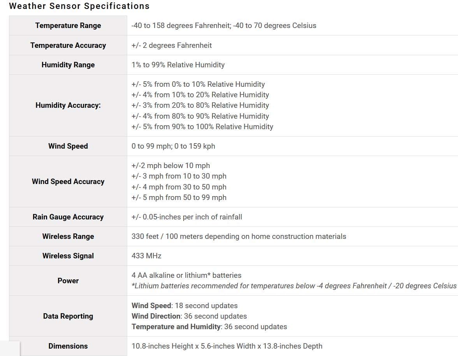Select the Wind Speed label cell
The width and height of the screenshot is (458, 356).
point(68,146)
